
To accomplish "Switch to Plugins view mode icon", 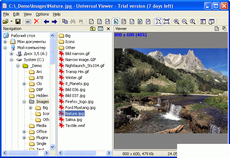I will 140,22.
